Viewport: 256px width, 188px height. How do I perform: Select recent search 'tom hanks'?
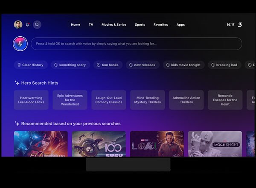(x=108, y=65)
